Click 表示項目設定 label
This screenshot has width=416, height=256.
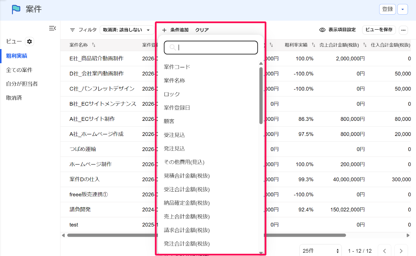point(342,30)
